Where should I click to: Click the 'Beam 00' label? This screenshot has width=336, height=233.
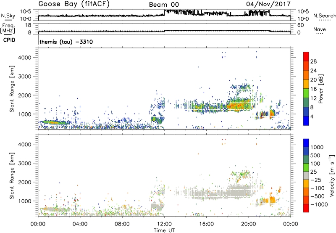[164, 5]
